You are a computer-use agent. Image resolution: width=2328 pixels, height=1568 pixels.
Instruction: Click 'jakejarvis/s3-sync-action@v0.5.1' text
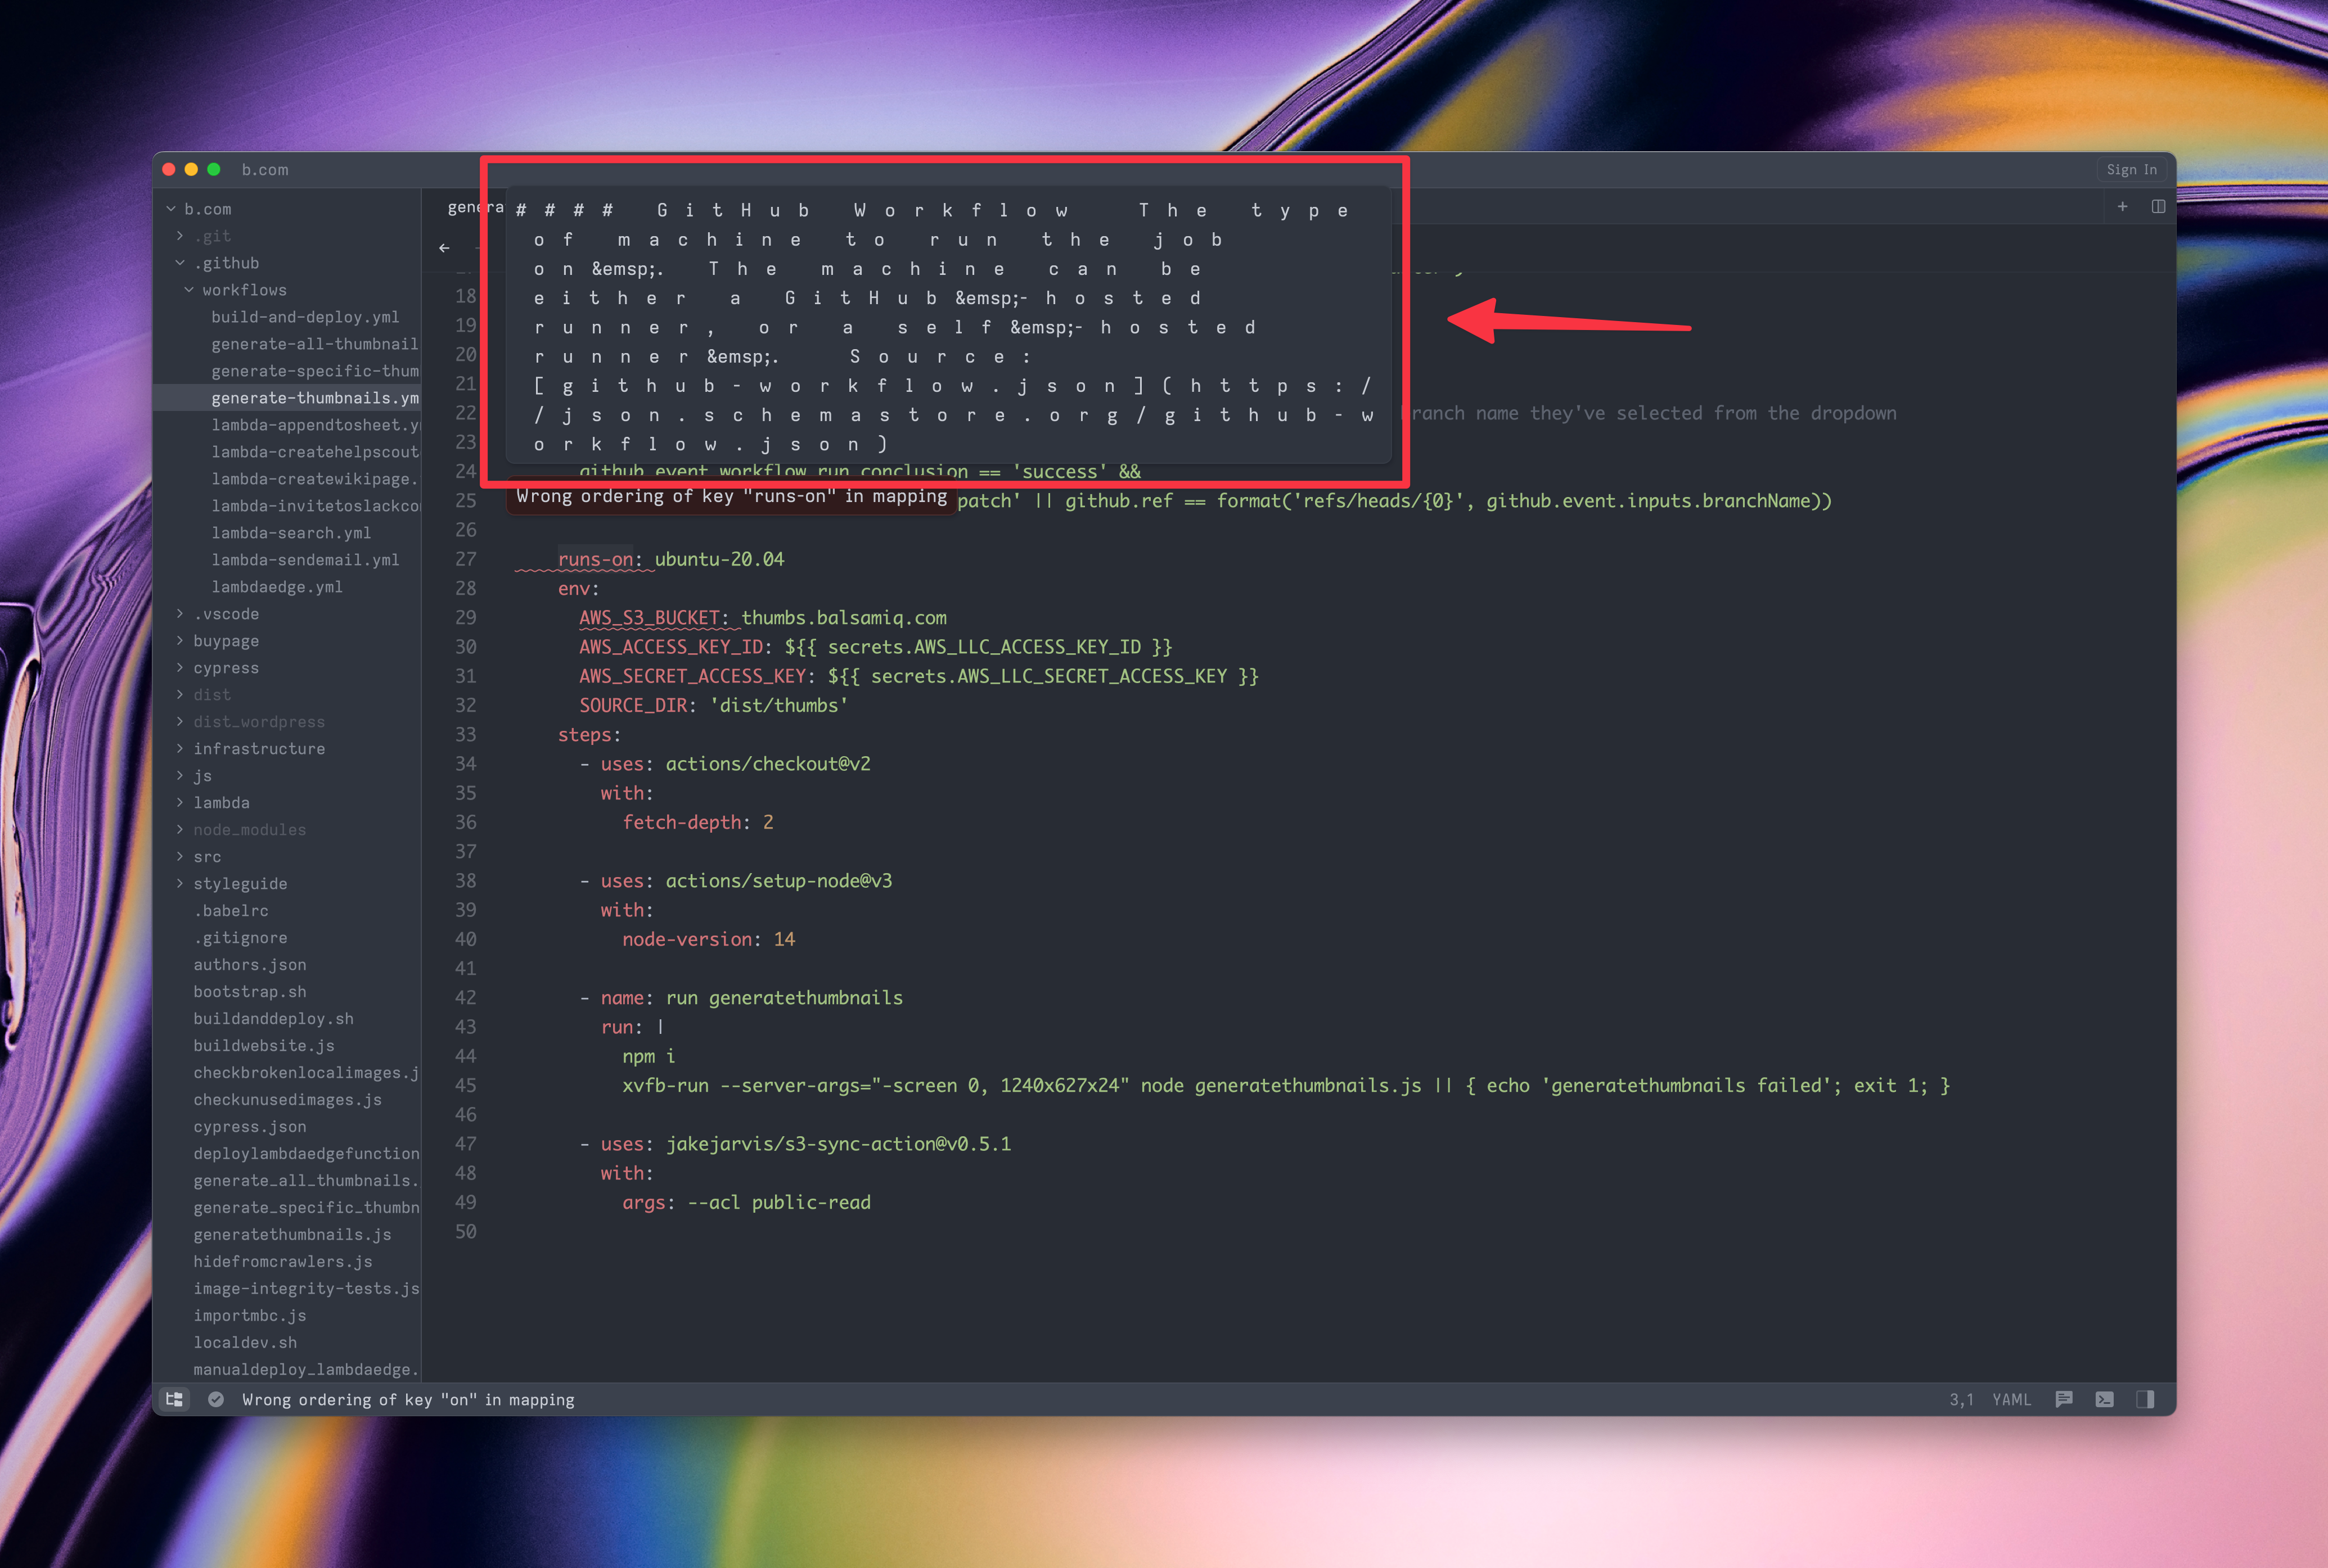click(839, 1144)
